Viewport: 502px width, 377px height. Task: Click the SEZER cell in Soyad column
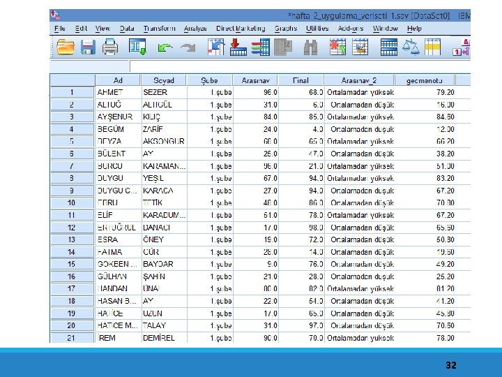point(164,92)
